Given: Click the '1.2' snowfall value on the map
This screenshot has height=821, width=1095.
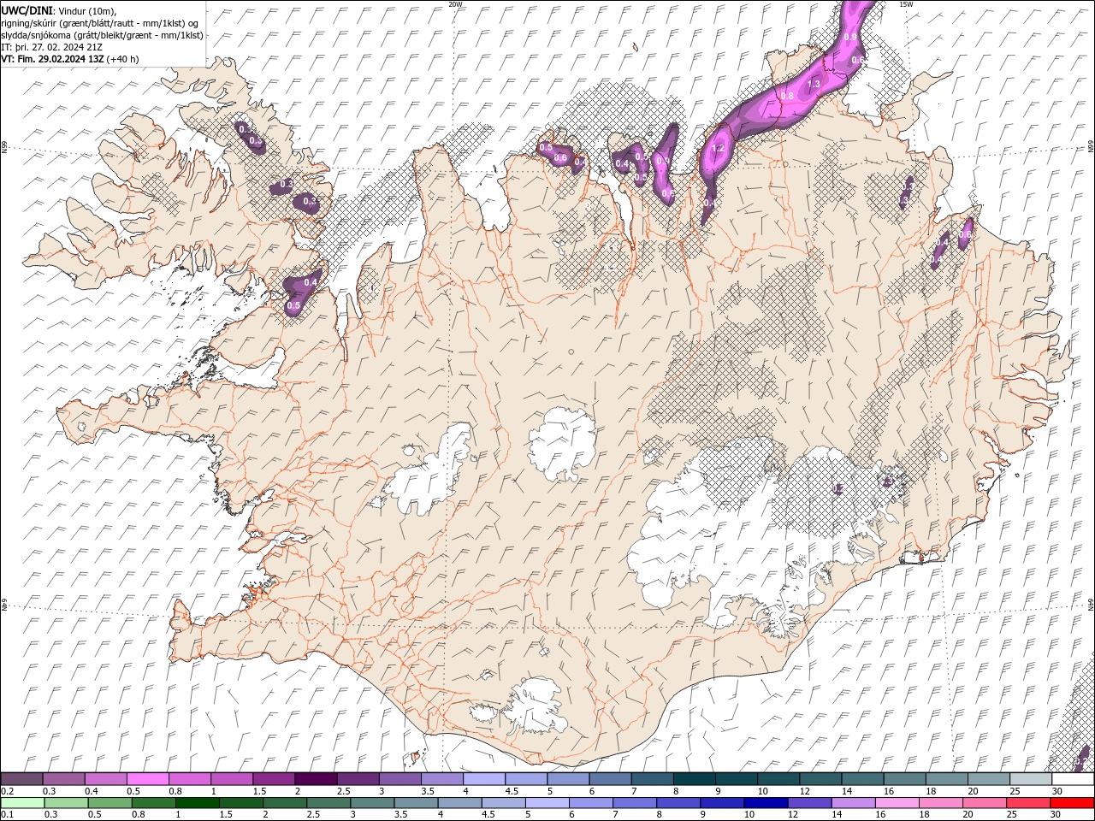Looking at the screenshot, I should coord(718,149).
